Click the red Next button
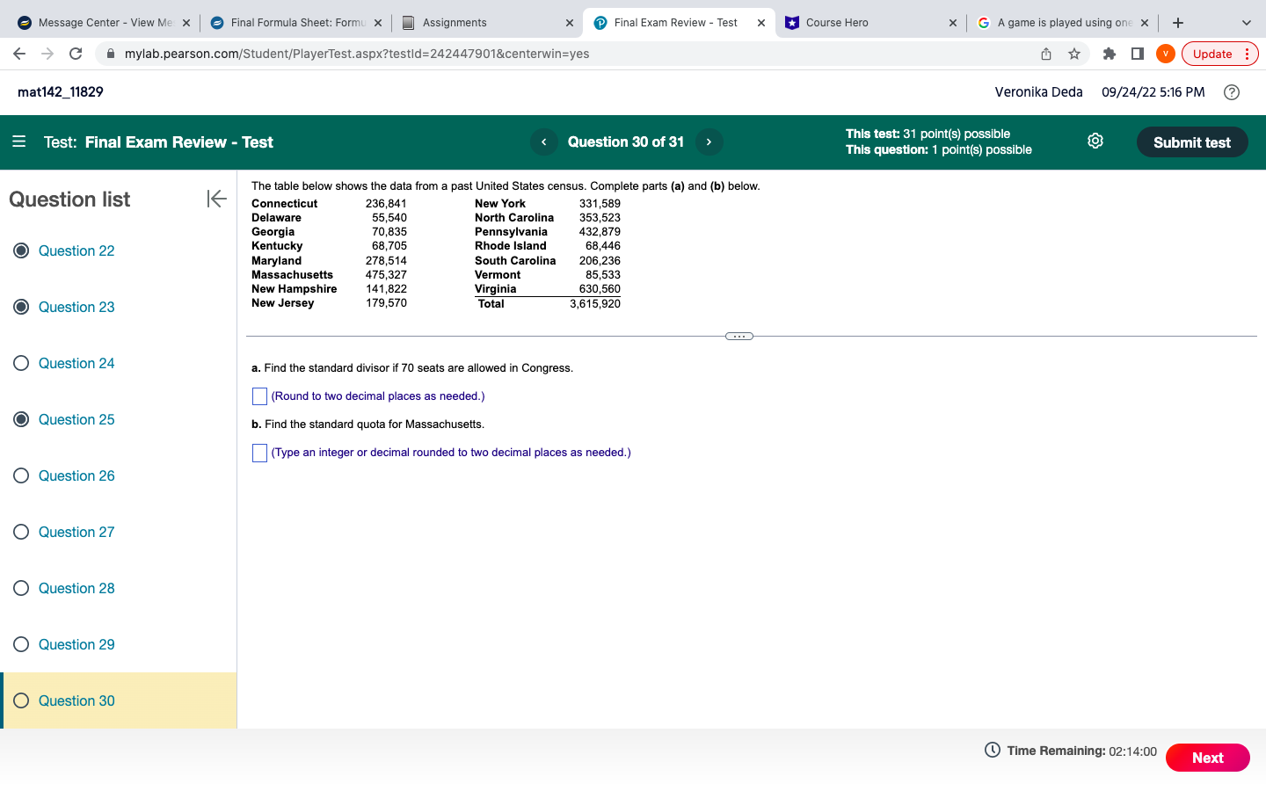Image resolution: width=1266 pixels, height=791 pixels. click(x=1208, y=758)
